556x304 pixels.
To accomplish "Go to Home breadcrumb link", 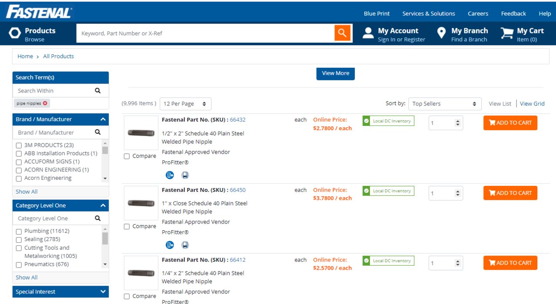I will click(25, 56).
